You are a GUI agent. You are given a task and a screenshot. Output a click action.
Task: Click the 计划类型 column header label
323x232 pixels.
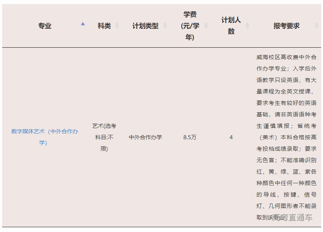pos(145,26)
